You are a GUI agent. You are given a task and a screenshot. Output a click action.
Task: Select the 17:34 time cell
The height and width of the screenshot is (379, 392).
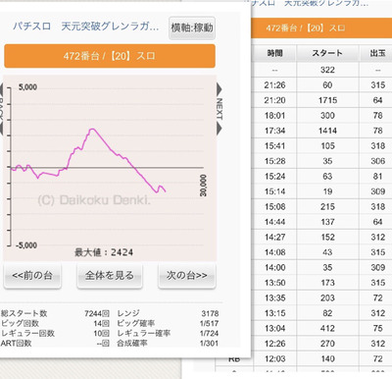click(x=274, y=131)
